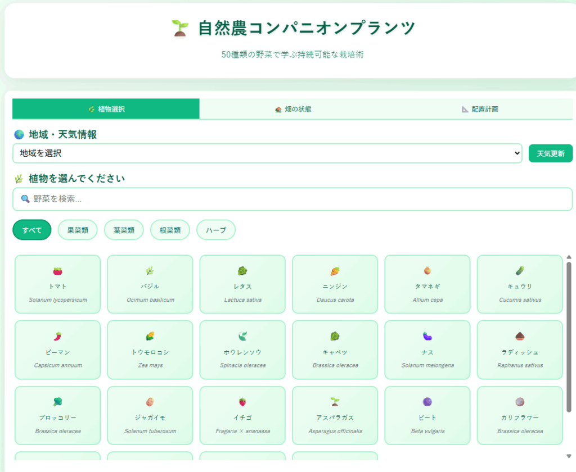The height and width of the screenshot is (472, 576).
Task: Open the 配置計画 tab
Action: (479, 109)
